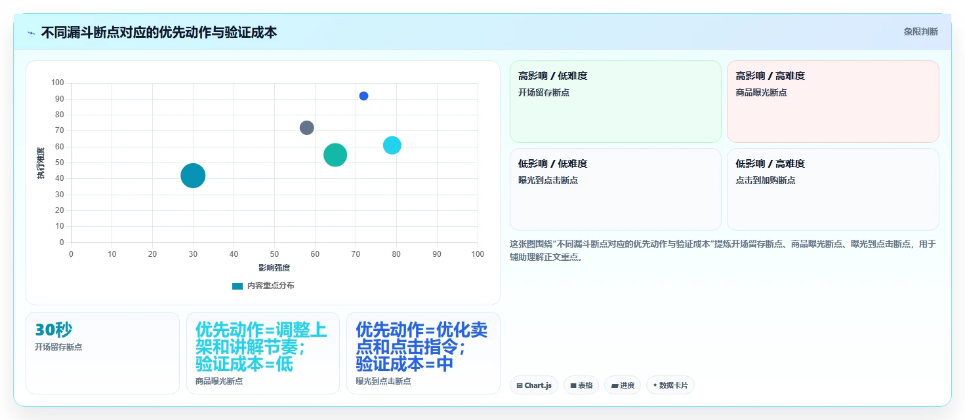Open the 低影响 / 低难度 quadrant card

click(615, 189)
